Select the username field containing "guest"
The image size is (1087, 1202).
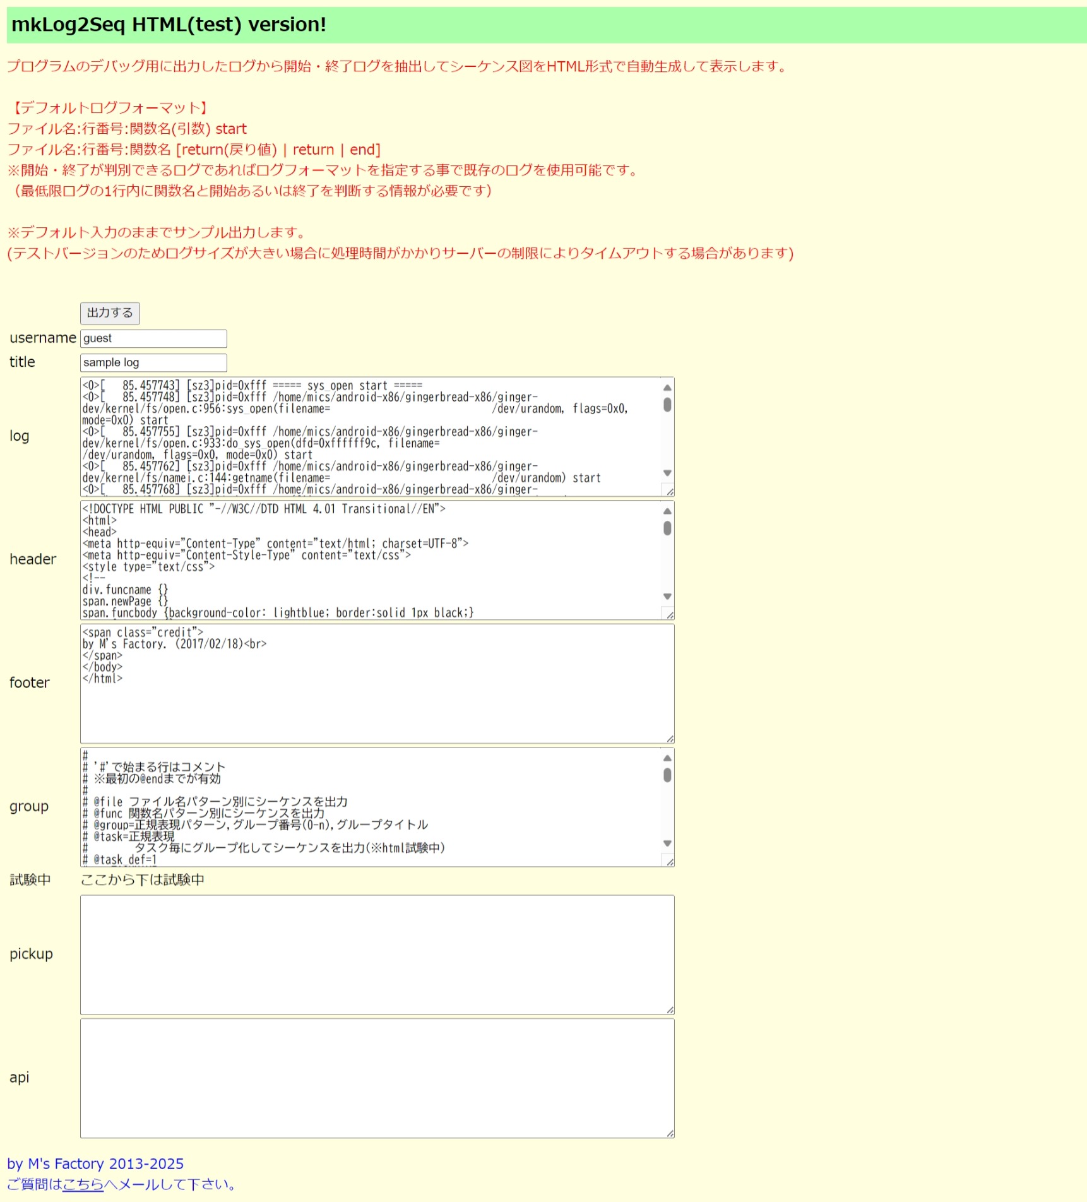(x=151, y=338)
